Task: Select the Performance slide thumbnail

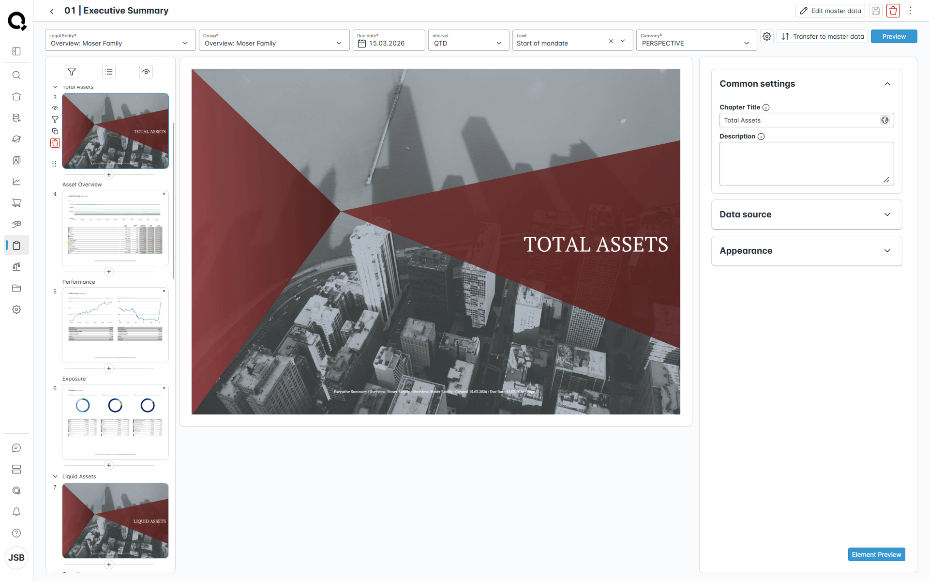Action: 115,325
